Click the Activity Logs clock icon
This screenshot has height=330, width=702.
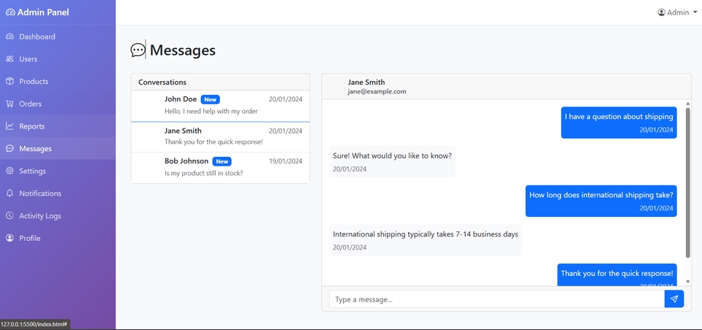tap(10, 216)
